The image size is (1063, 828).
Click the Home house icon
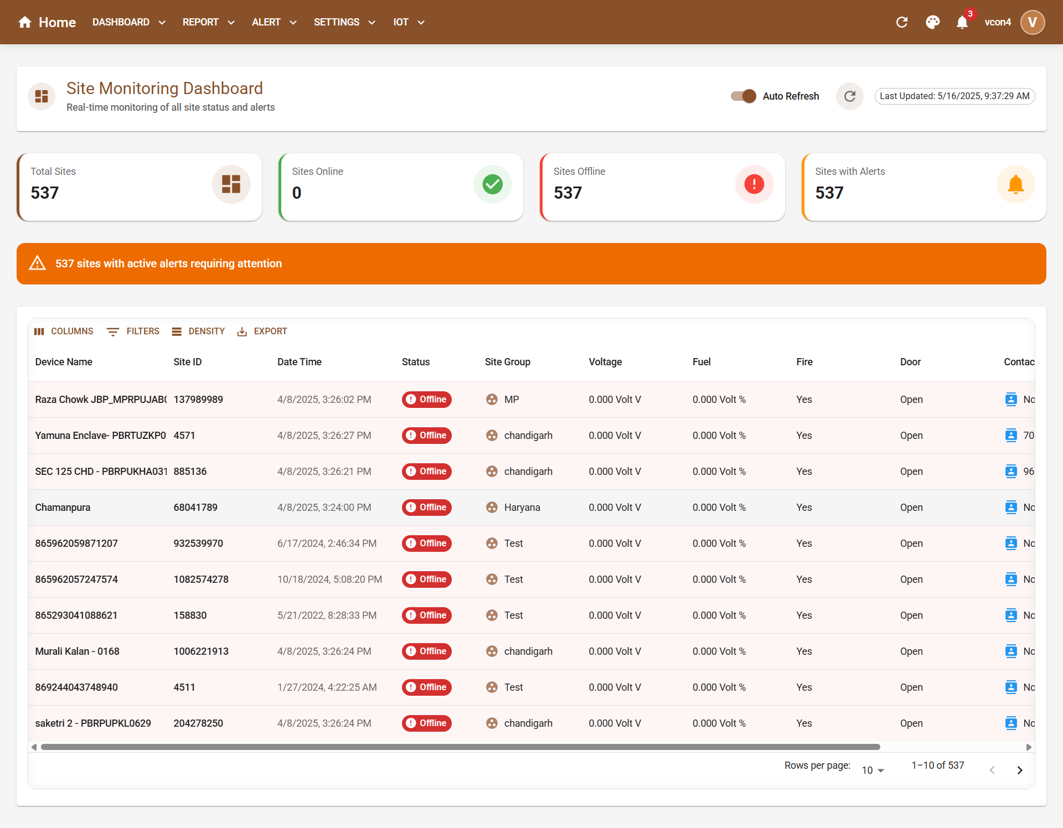click(x=25, y=22)
